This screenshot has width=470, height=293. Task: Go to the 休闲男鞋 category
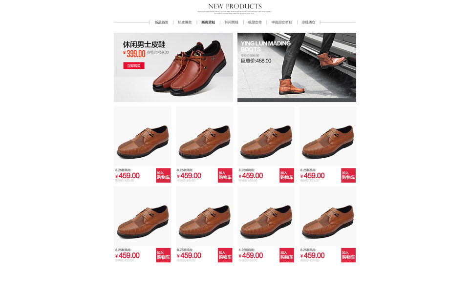click(232, 22)
